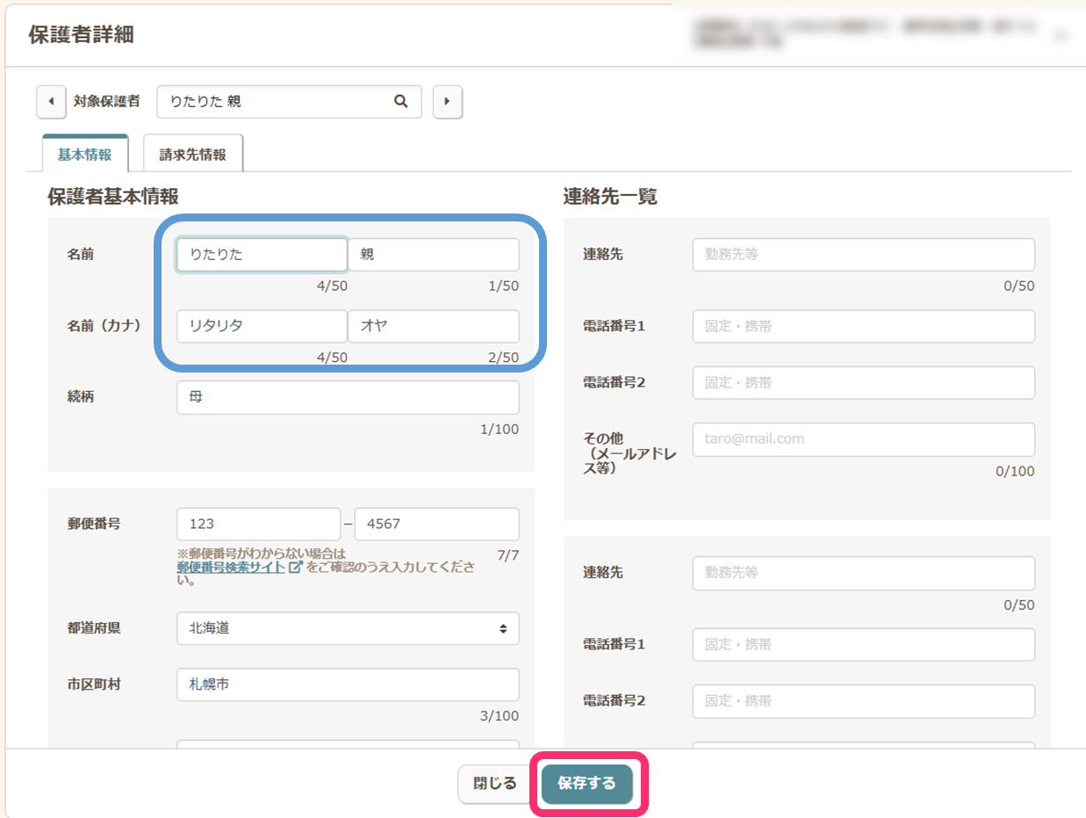
Task: Click the next guardian arrow button
Action: (448, 102)
